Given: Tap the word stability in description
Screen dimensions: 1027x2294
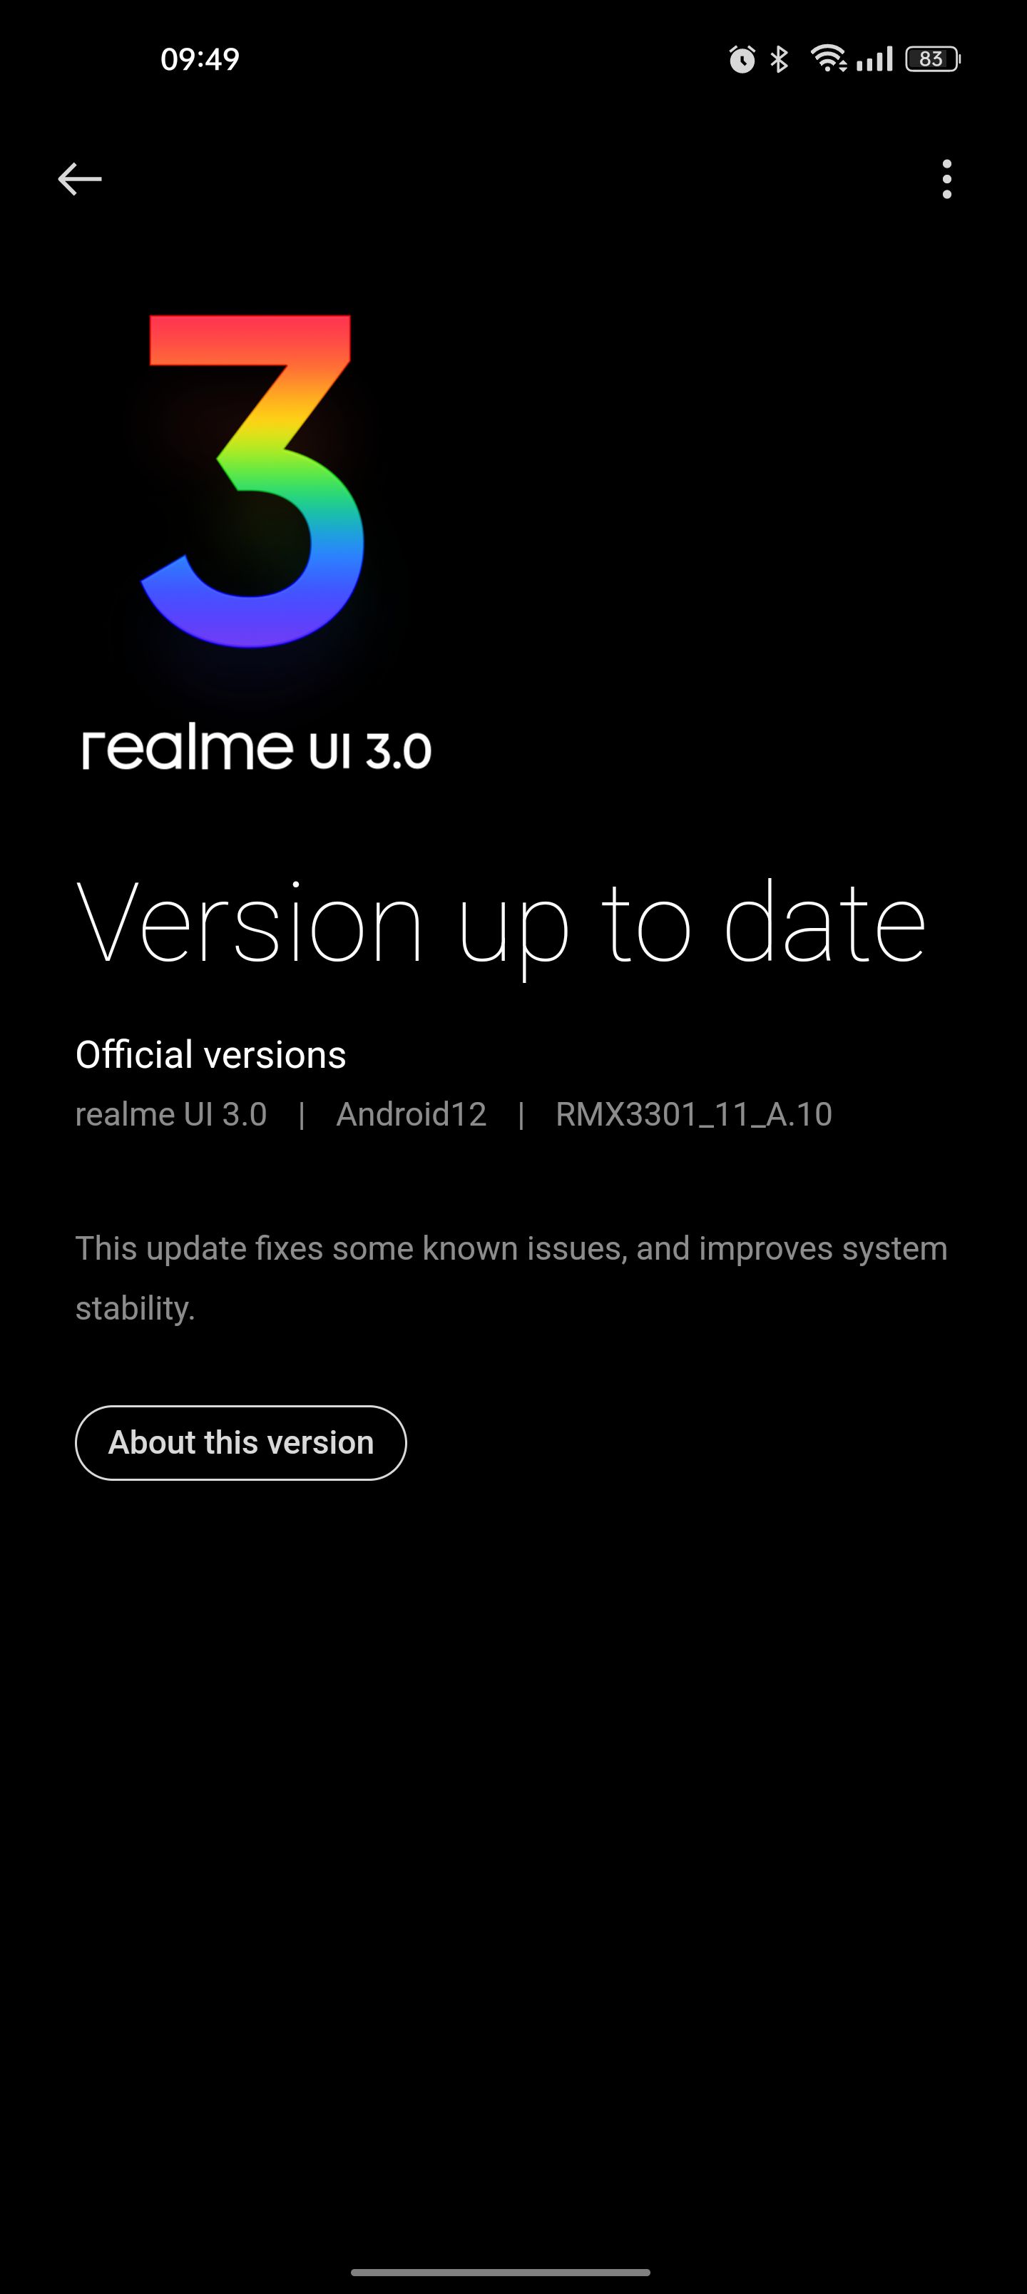Looking at the screenshot, I should [135, 1308].
